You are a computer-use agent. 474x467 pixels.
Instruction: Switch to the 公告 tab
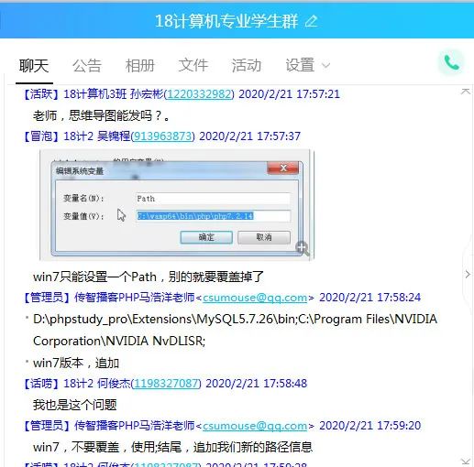(87, 65)
